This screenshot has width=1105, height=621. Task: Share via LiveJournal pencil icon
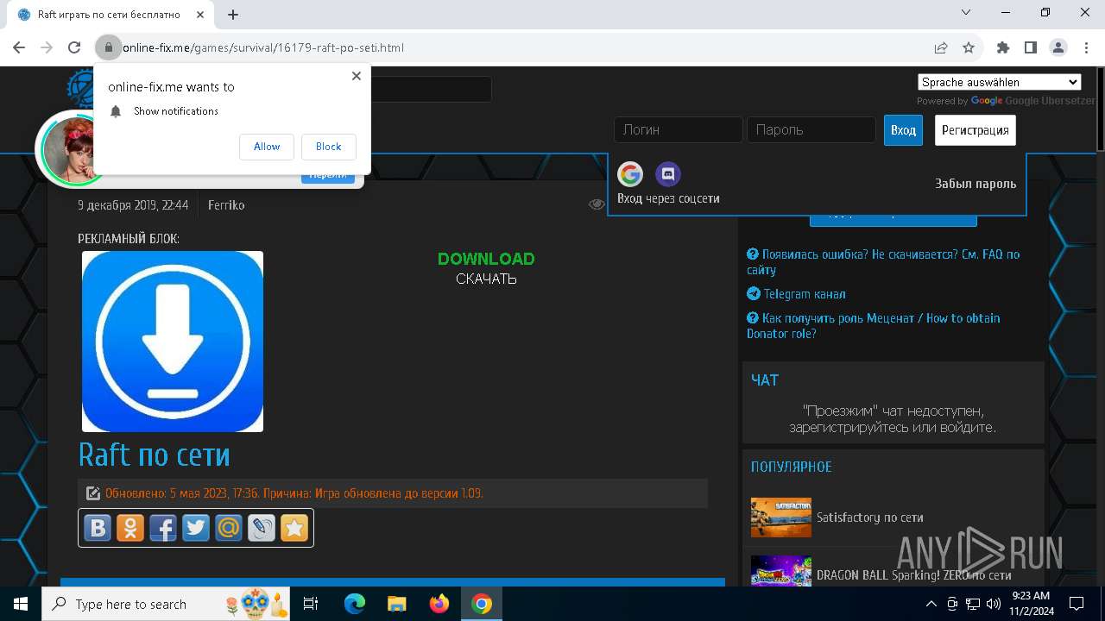pos(262,528)
